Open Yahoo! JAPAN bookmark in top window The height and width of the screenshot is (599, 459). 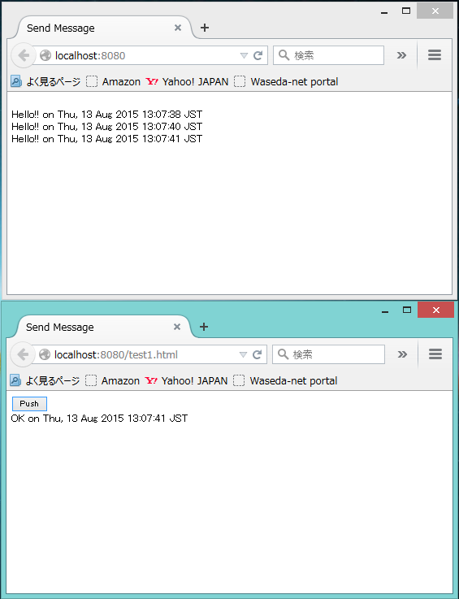point(187,82)
